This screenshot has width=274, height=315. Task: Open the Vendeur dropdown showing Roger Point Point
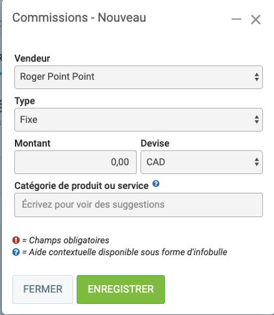click(x=138, y=77)
